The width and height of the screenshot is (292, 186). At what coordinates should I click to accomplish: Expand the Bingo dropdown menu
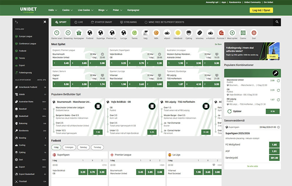103,10
